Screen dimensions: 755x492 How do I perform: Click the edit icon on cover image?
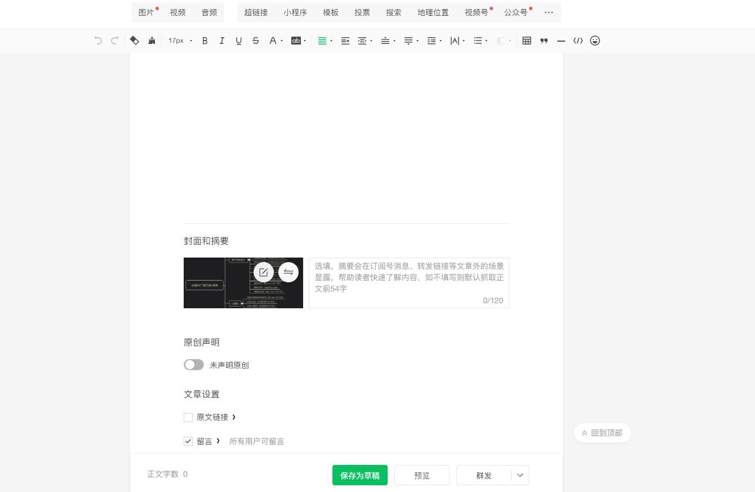click(x=264, y=272)
